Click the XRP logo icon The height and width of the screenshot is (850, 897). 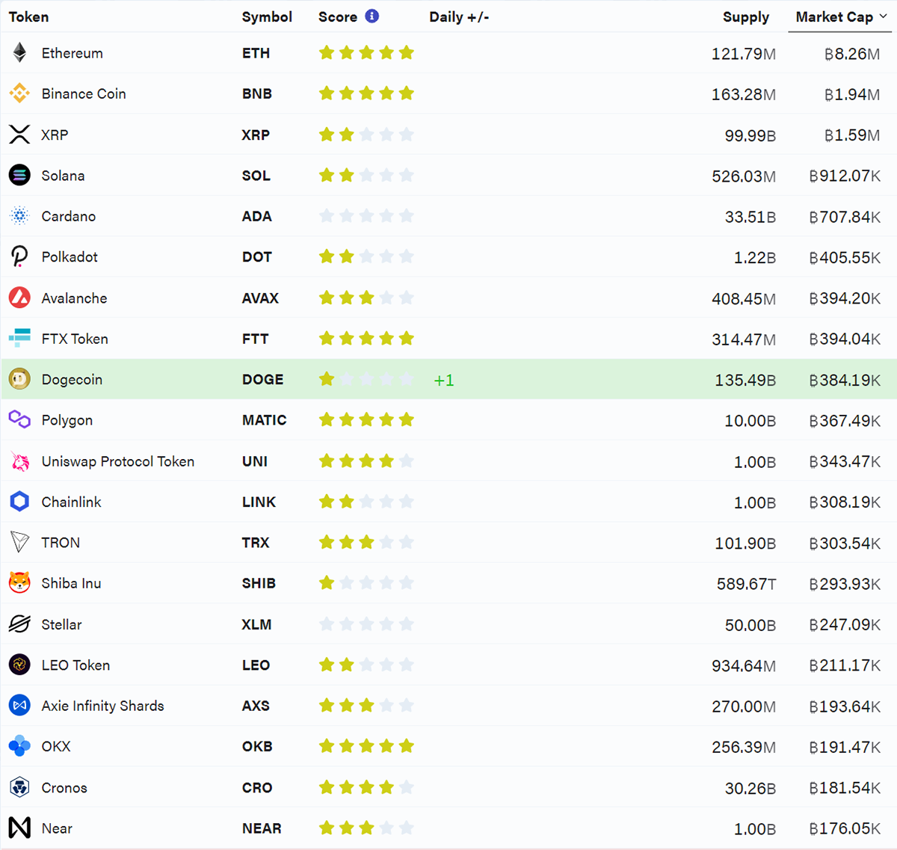[19, 135]
